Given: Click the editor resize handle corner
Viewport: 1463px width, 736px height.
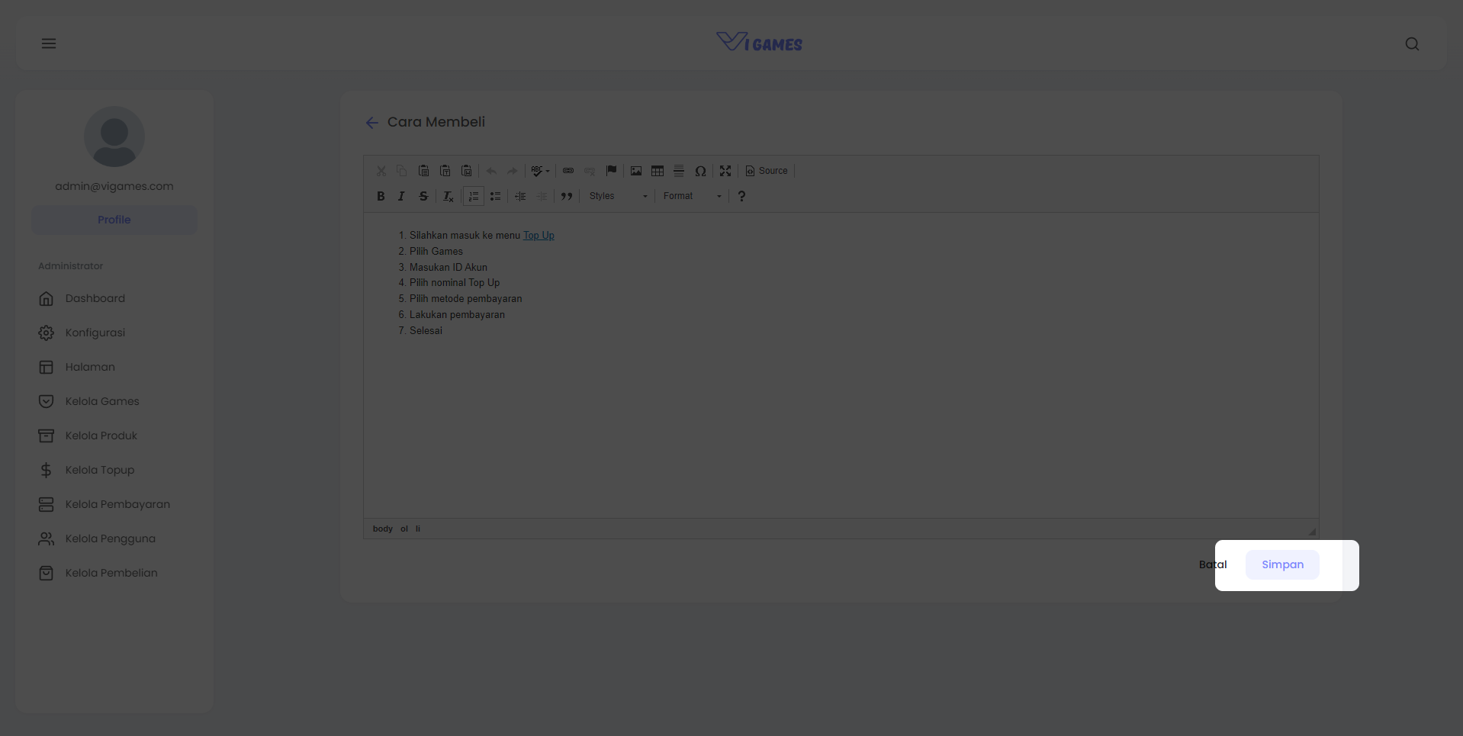Looking at the screenshot, I should pyautogui.click(x=1312, y=532).
